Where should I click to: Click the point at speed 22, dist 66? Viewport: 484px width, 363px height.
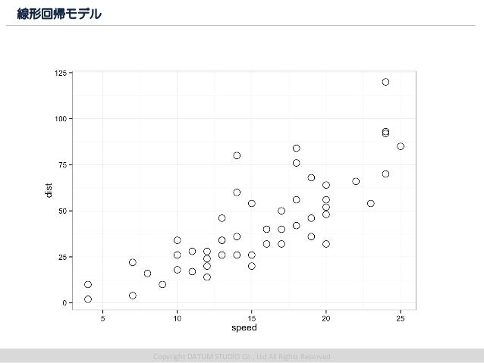click(x=356, y=181)
